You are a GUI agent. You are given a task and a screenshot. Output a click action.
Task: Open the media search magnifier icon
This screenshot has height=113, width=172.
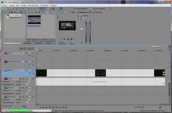[x=54, y=12]
